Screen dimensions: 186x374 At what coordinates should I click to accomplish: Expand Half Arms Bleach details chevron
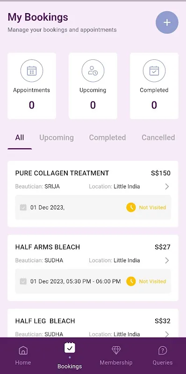pyautogui.click(x=167, y=260)
